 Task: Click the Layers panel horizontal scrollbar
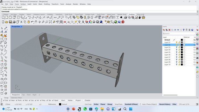click(170, 95)
